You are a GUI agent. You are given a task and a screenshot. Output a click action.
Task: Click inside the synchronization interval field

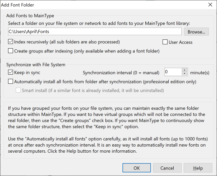[173, 72]
